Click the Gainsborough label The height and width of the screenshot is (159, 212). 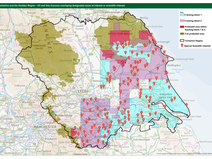click(x=142, y=140)
